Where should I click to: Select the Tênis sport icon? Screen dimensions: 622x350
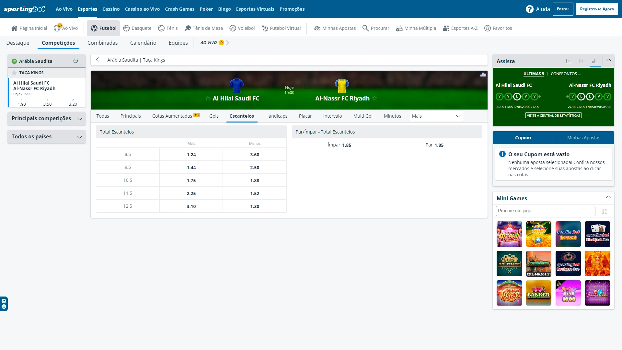161,28
